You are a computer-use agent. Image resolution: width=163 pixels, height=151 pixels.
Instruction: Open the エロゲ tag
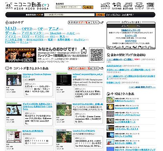(x=25, y=37)
